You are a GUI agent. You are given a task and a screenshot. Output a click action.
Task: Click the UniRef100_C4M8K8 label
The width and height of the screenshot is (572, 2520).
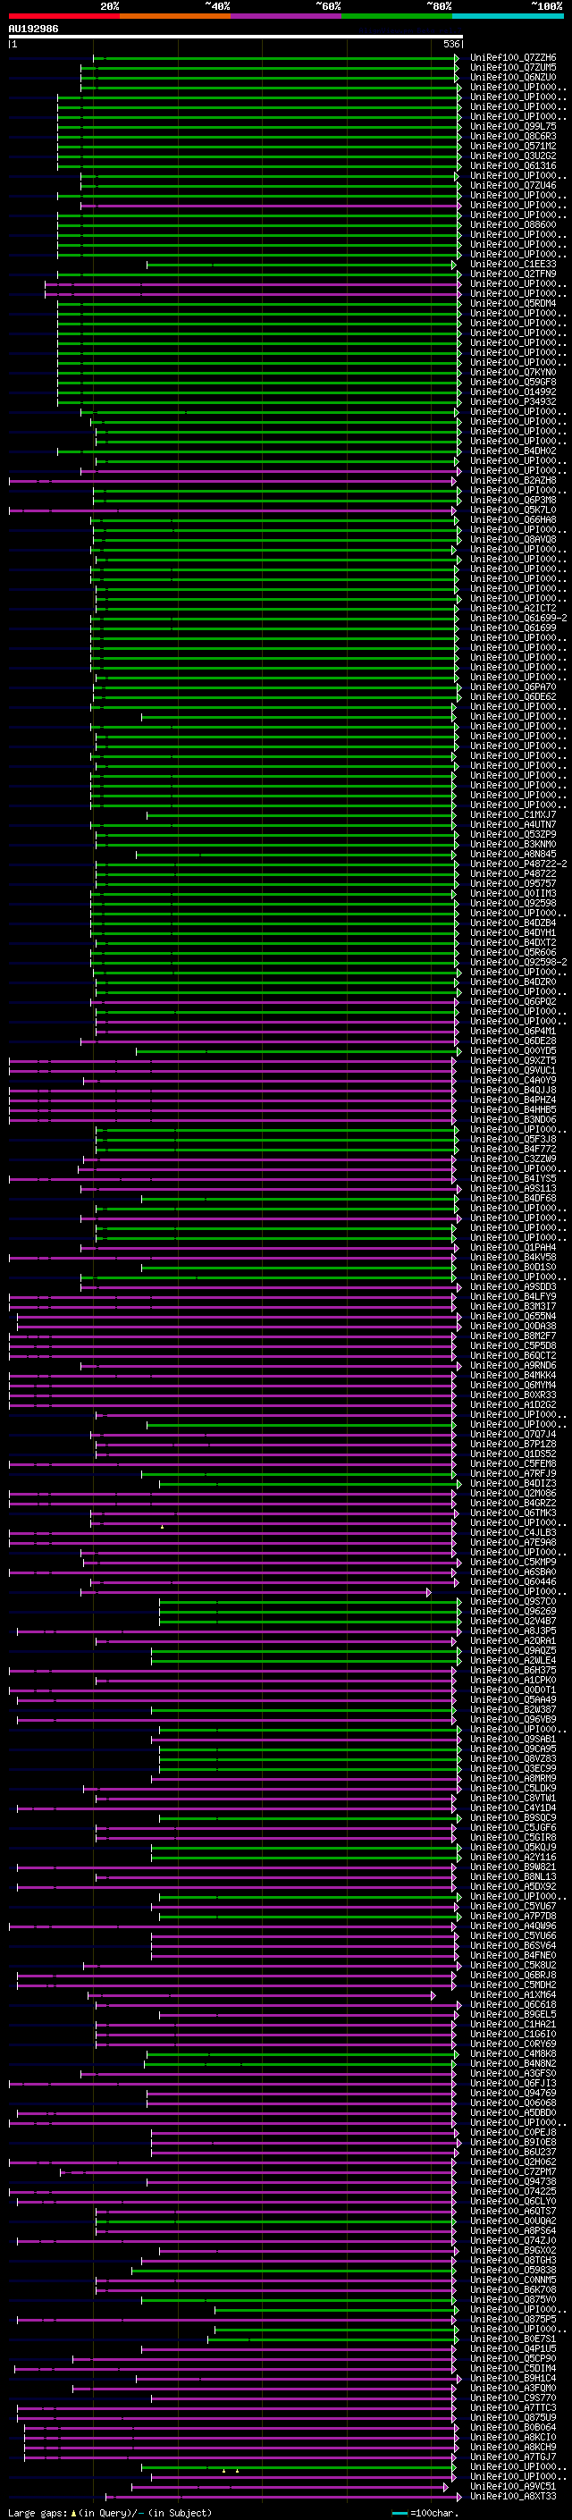point(513,2054)
